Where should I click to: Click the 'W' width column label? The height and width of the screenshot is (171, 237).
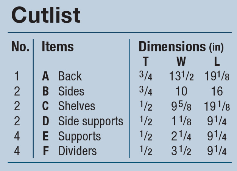pos(181,61)
